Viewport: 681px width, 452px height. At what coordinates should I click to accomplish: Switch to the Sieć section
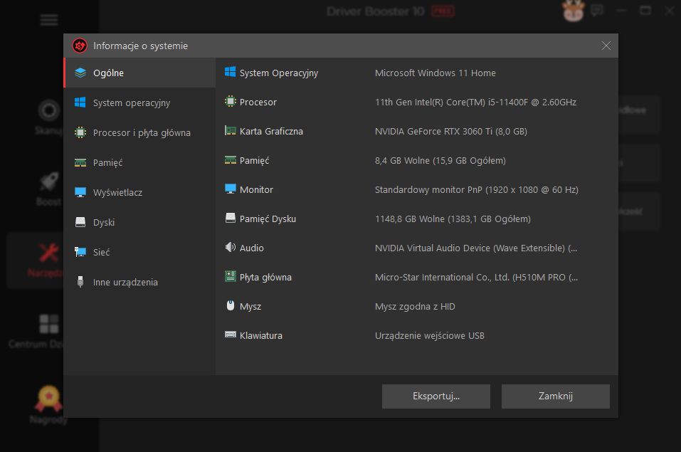(x=139, y=252)
